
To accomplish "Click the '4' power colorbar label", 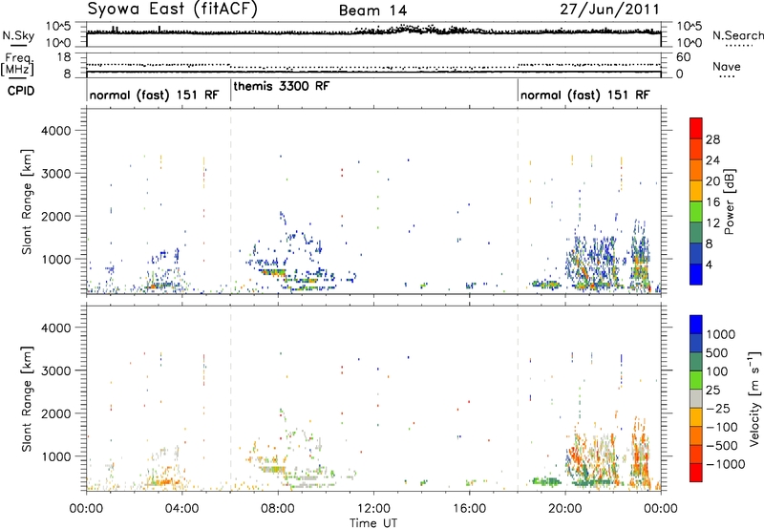I will tap(710, 264).
